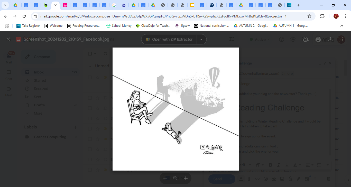Reload the Gmail page
The image size is (351, 187).
pyautogui.click(x=24, y=16)
